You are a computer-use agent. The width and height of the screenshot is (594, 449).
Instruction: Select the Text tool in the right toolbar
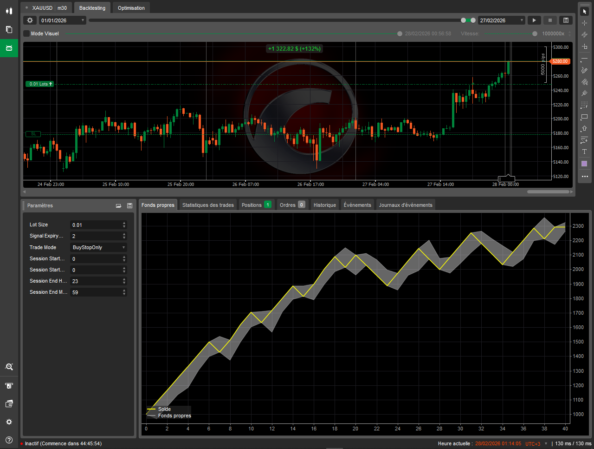click(x=584, y=151)
